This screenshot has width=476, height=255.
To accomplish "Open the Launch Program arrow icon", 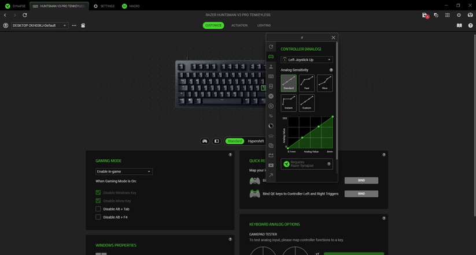I will 271,175.
